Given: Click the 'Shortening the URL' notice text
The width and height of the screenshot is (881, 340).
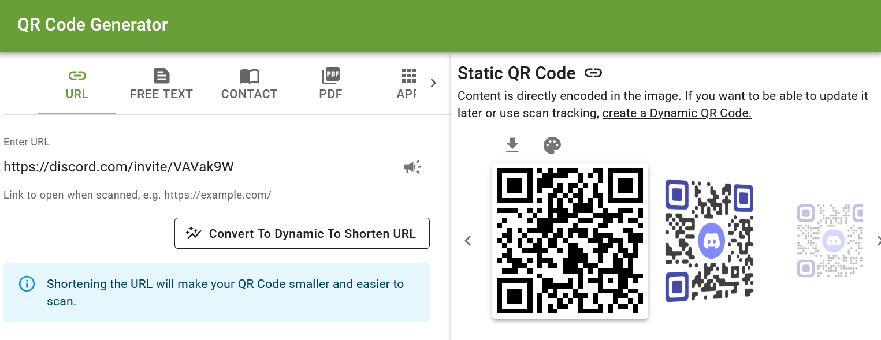Looking at the screenshot, I should pos(225,292).
